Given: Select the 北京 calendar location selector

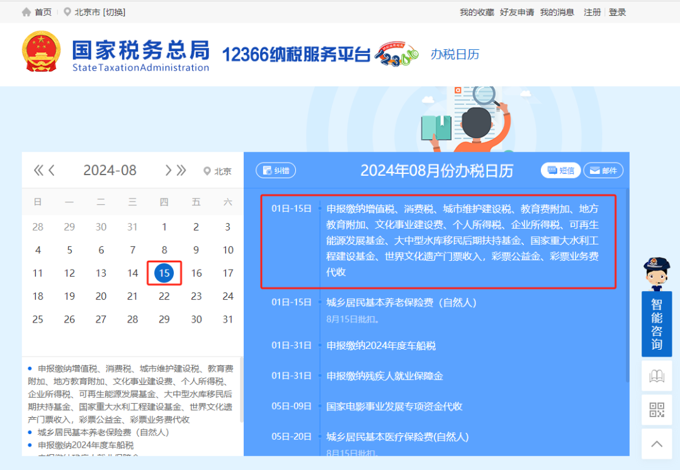Looking at the screenshot, I should [217, 171].
